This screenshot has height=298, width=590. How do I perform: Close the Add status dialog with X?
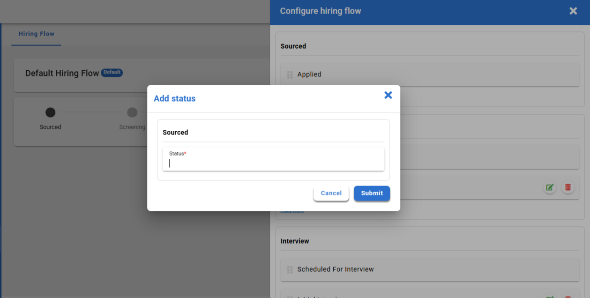pos(388,95)
